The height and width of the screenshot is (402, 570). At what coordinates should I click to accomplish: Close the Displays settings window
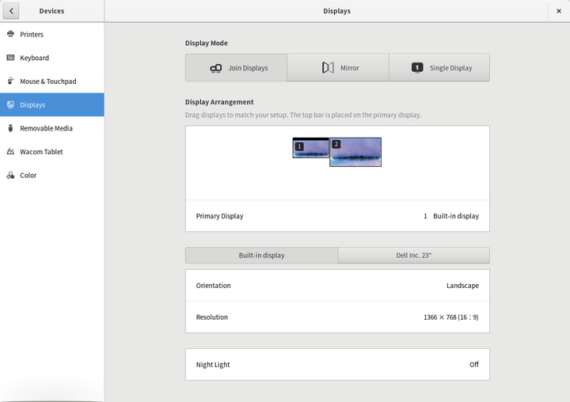559,11
